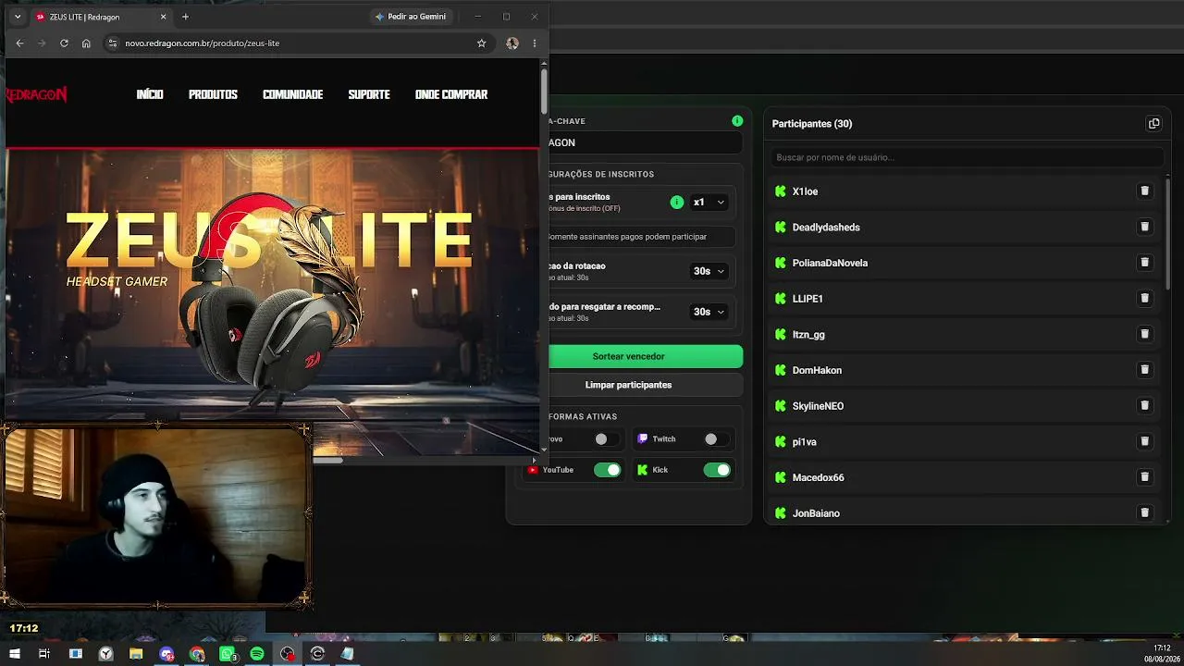The height and width of the screenshot is (666, 1184).
Task: Disable the Kick platform toggle
Action: [x=717, y=470]
